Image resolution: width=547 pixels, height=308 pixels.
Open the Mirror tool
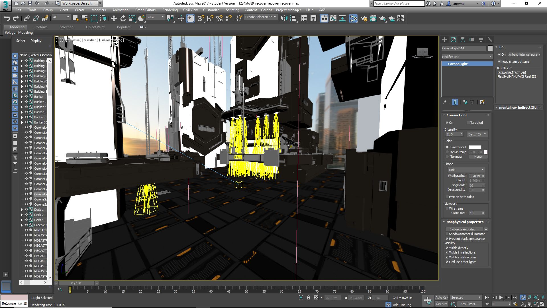tap(284, 19)
